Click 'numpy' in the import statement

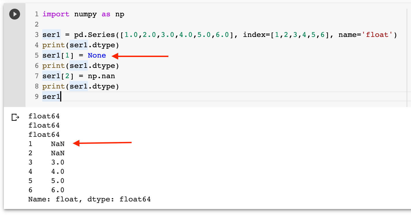[x=85, y=14]
